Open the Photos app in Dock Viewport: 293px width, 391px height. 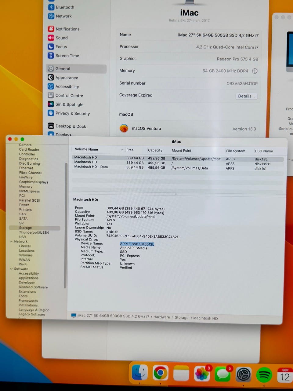pos(202,374)
